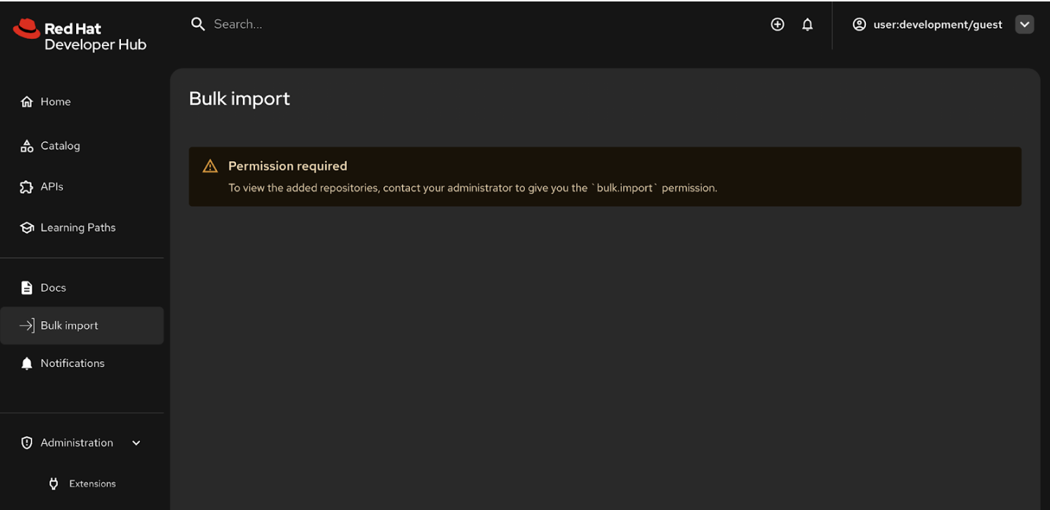Click the Home house icon
The height and width of the screenshot is (510, 1050).
tap(27, 102)
